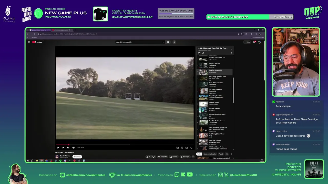Select playlist item Xbox 360 (2006)
Image resolution: width=328 pixels, height=184 pixels.
(x=214, y=104)
